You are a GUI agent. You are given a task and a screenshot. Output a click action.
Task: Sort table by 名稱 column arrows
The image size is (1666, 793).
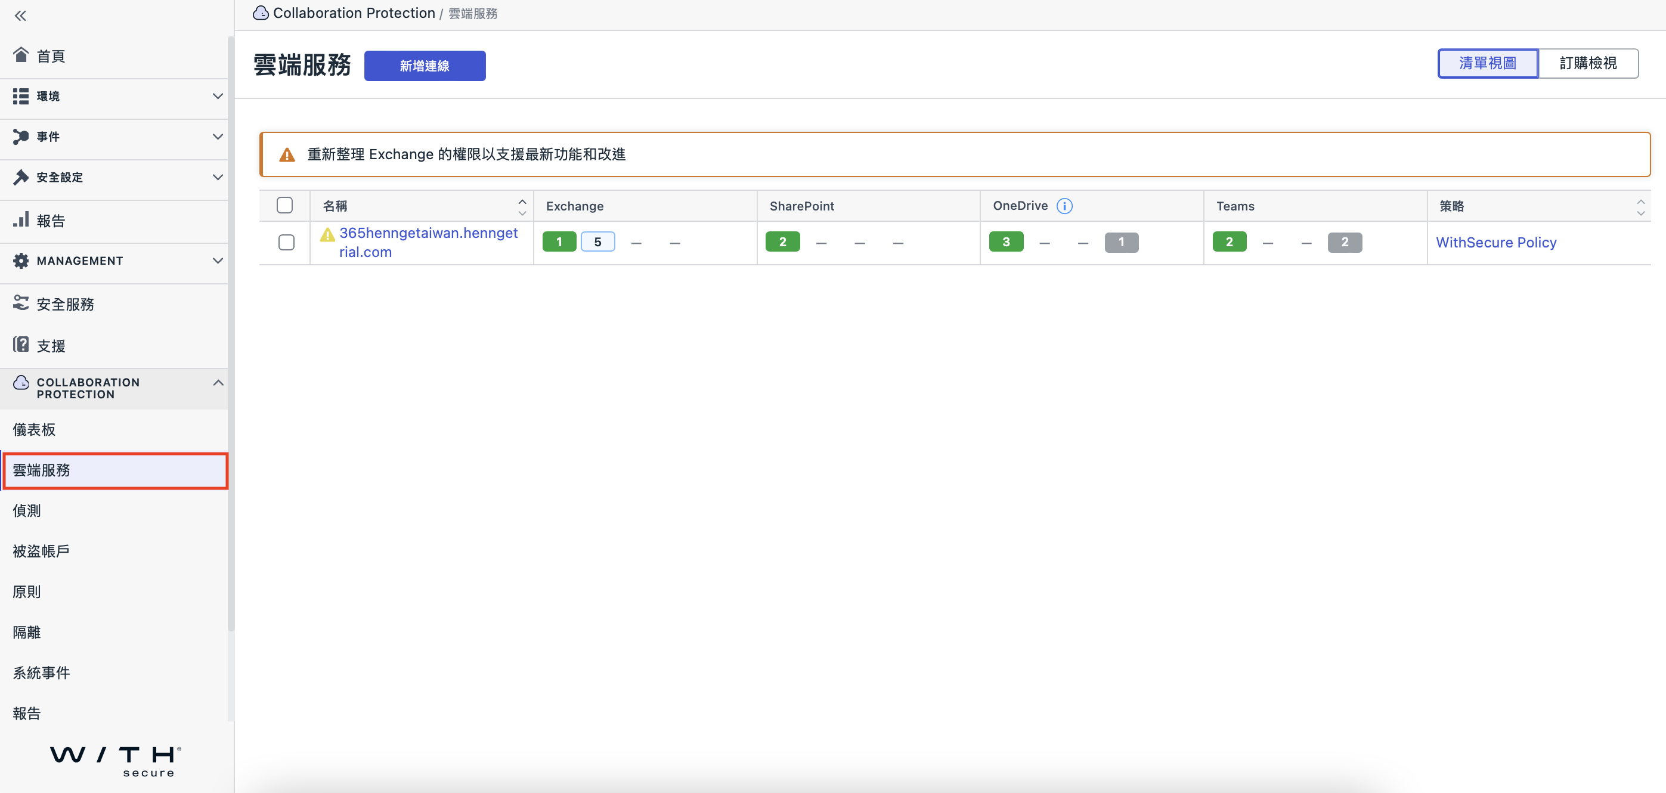point(522,207)
